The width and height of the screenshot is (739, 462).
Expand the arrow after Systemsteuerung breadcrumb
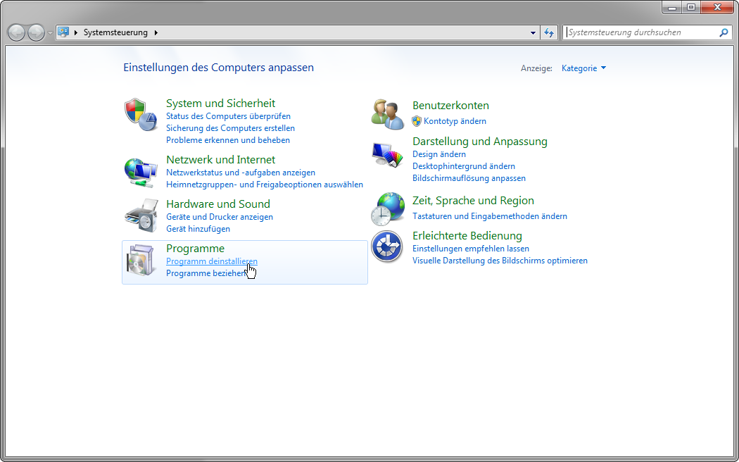pyautogui.click(x=156, y=32)
